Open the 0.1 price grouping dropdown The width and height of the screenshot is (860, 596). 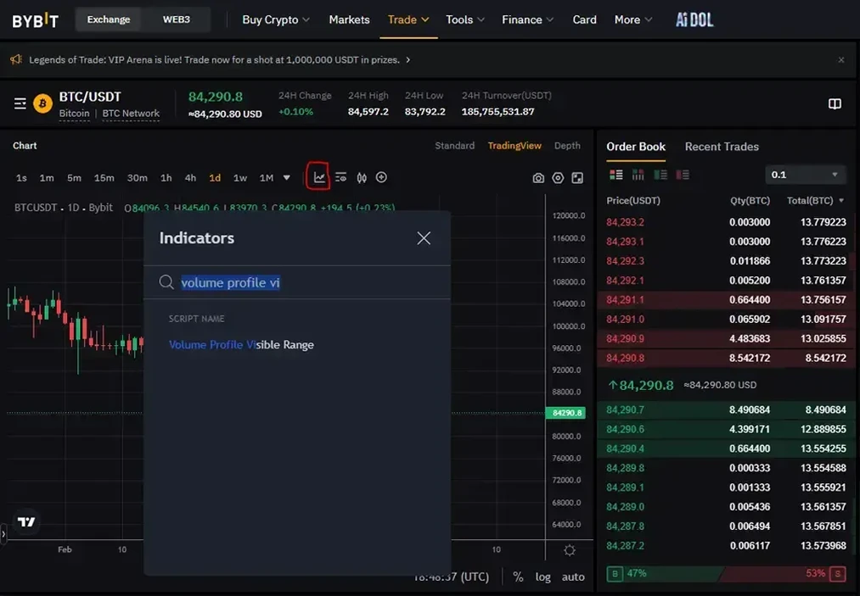point(805,175)
